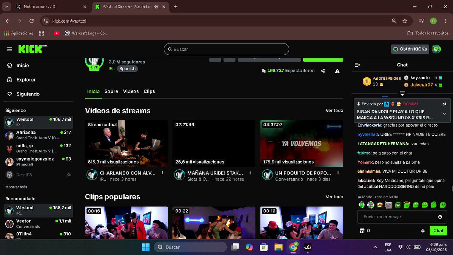Open browser zoom magnifier icon
The height and width of the screenshot is (255, 453).
(x=394, y=21)
